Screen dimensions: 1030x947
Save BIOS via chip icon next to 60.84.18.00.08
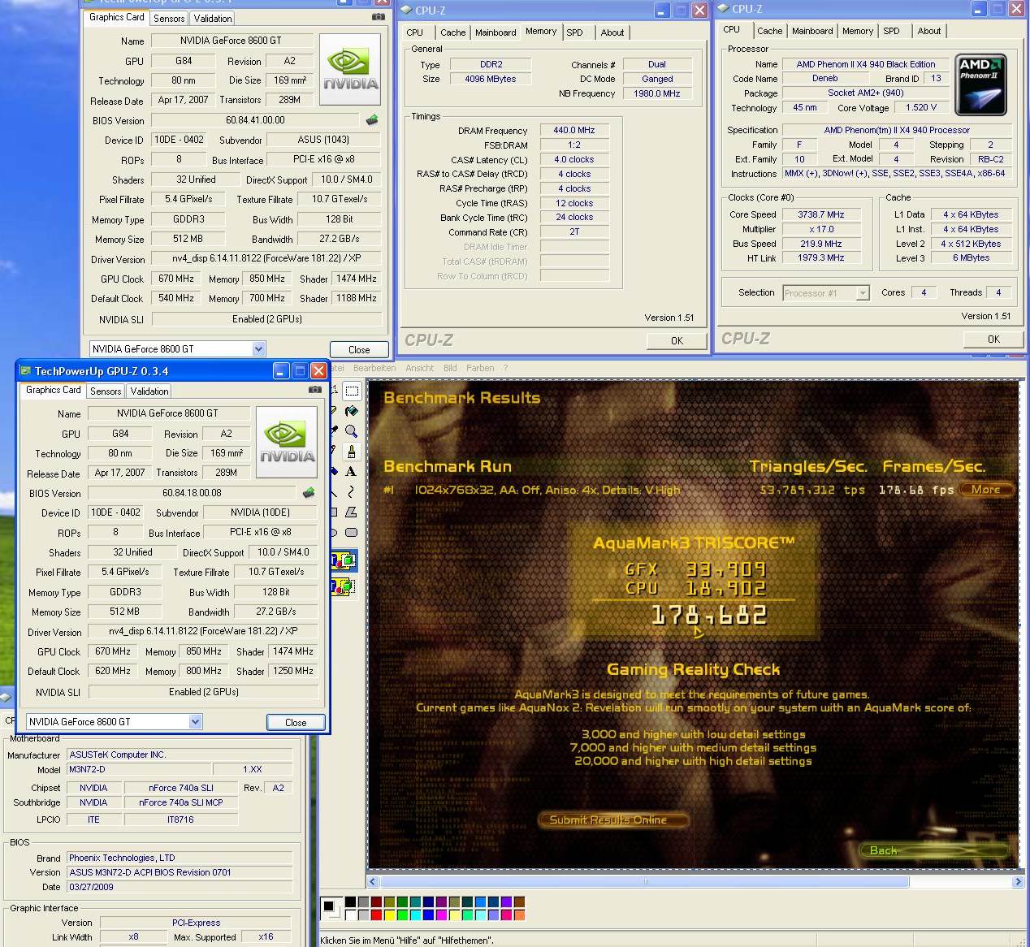tap(309, 492)
